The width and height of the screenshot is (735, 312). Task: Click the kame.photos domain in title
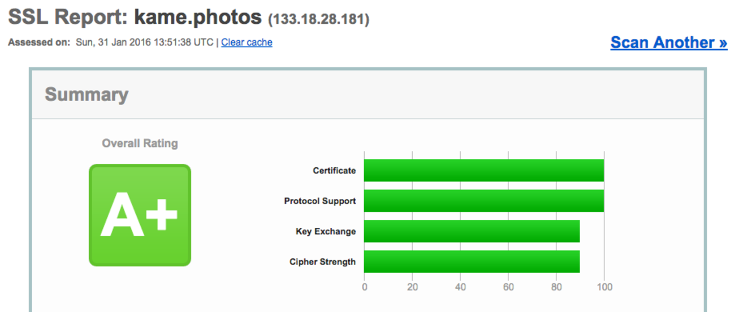point(198,18)
